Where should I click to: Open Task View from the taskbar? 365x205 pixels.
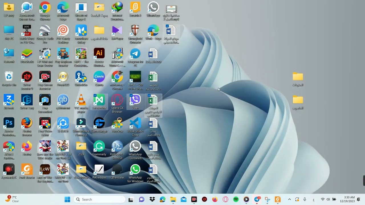click(x=131, y=199)
